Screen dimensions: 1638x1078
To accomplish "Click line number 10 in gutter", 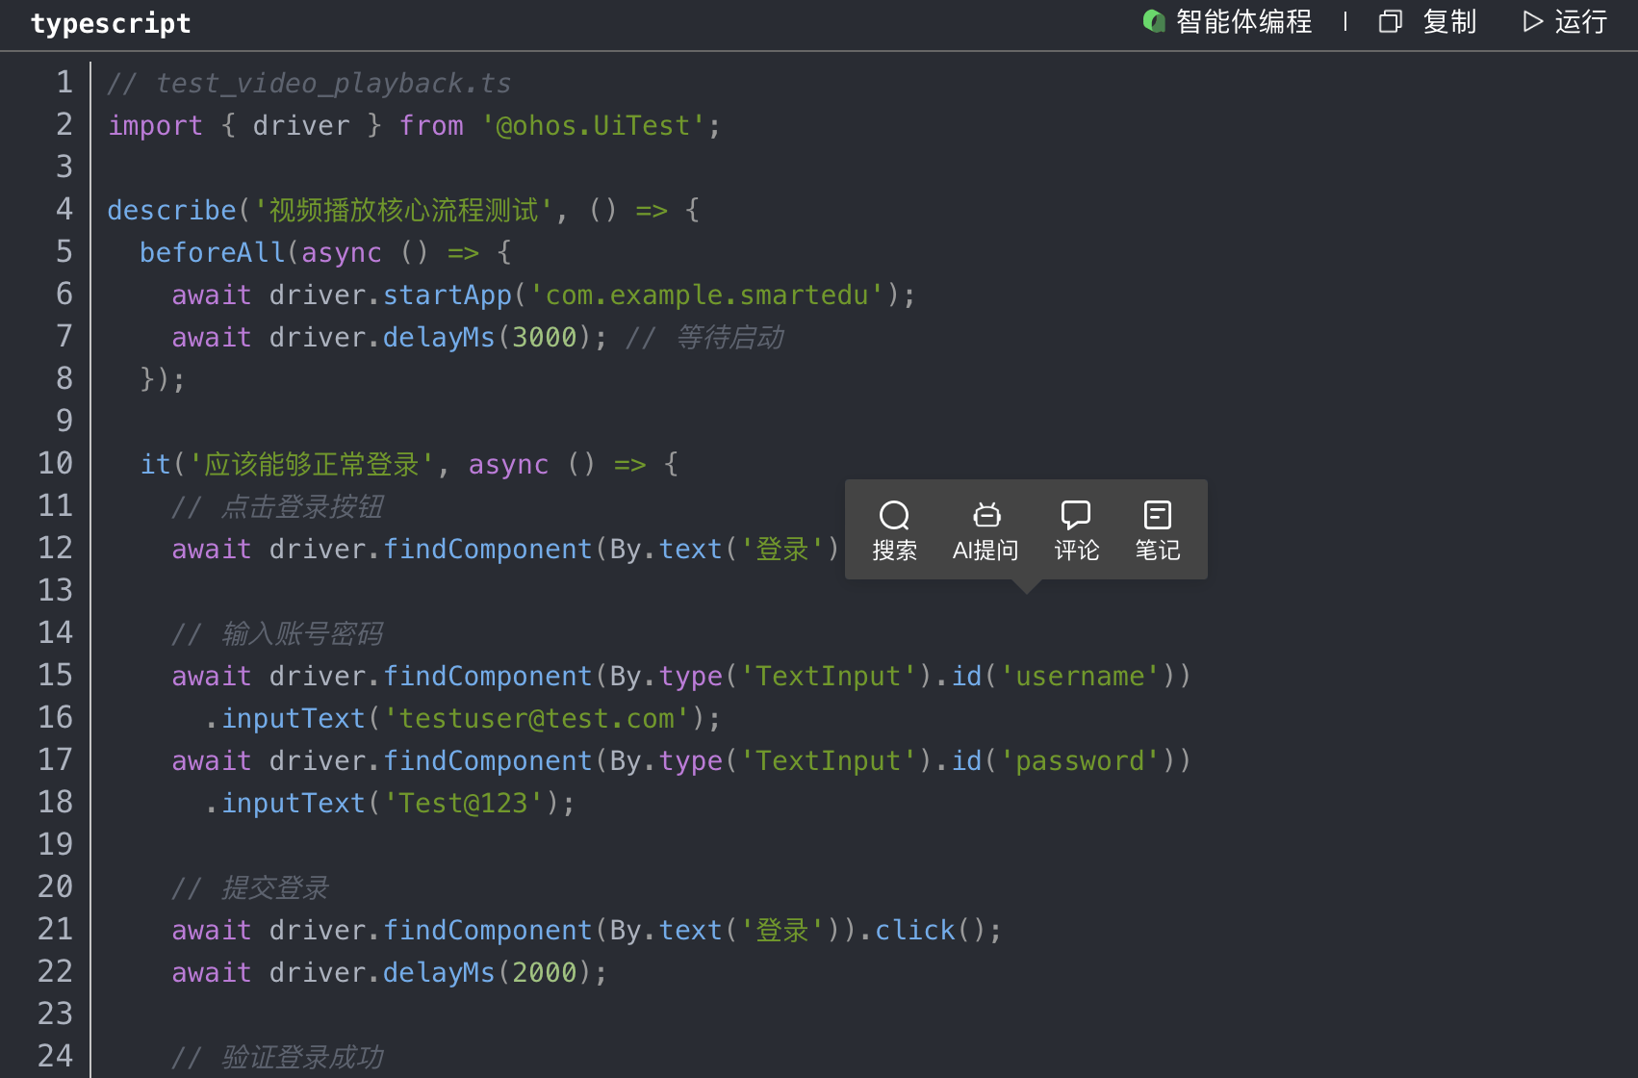I will pyautogui.click(x=55, y=464).
